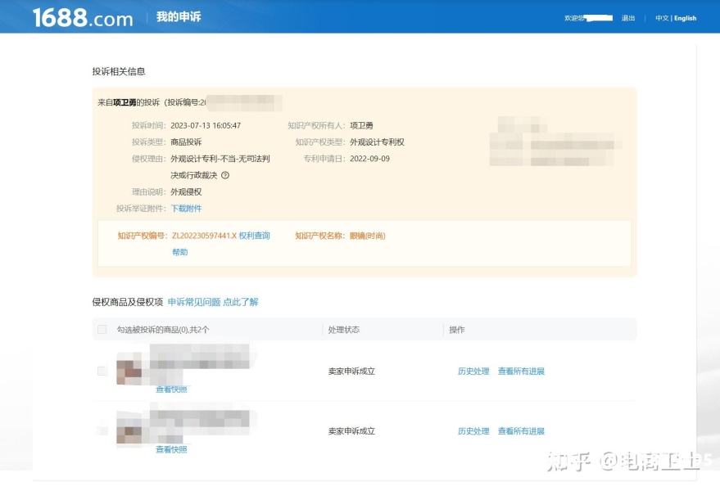
Task: Open the help question-mark icon beside 决或行政裁决
Action: pyautogui.click(x=225, y=175)
